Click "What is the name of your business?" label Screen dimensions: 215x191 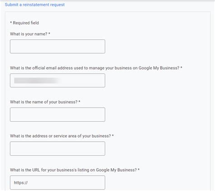click(x=44, y=102)
